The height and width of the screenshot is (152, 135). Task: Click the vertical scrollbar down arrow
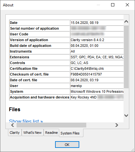[x=126, y=115]
